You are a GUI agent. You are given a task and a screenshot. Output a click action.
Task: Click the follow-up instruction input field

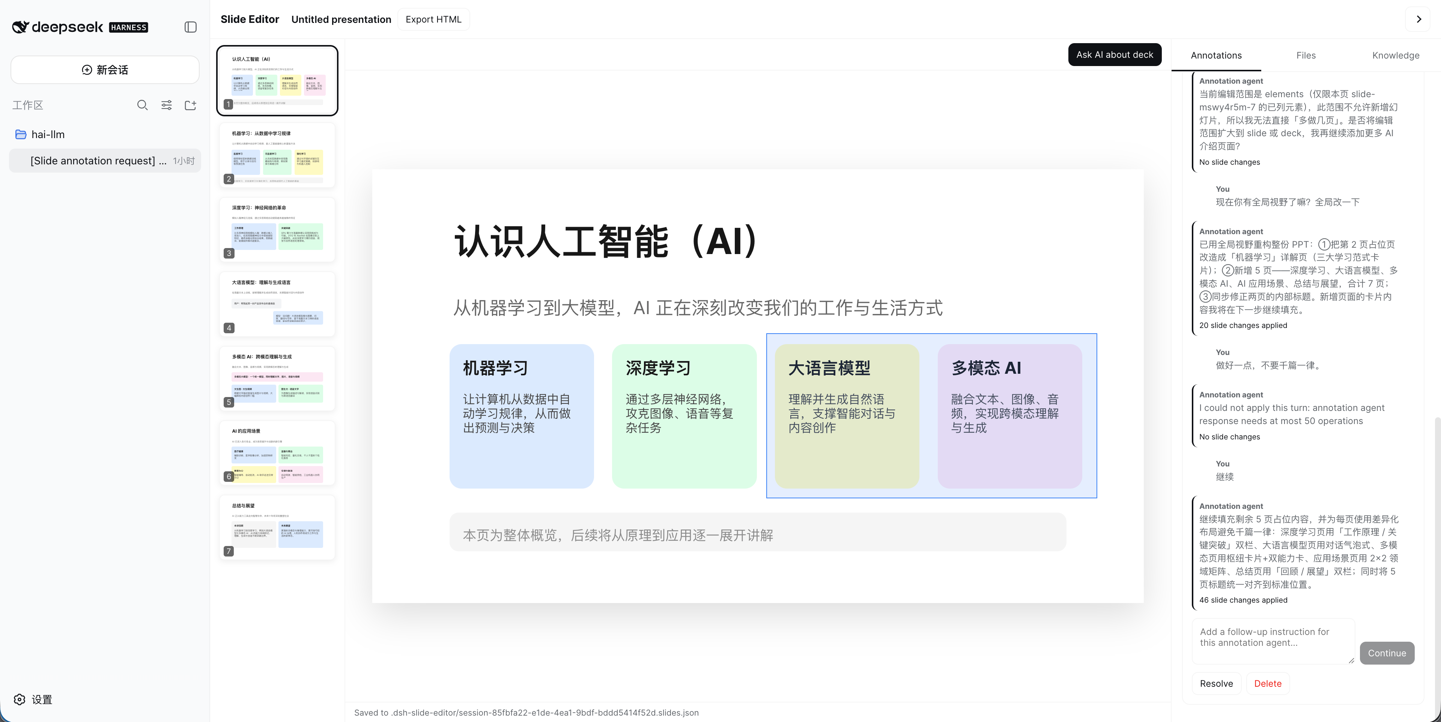coord(1273,641)
